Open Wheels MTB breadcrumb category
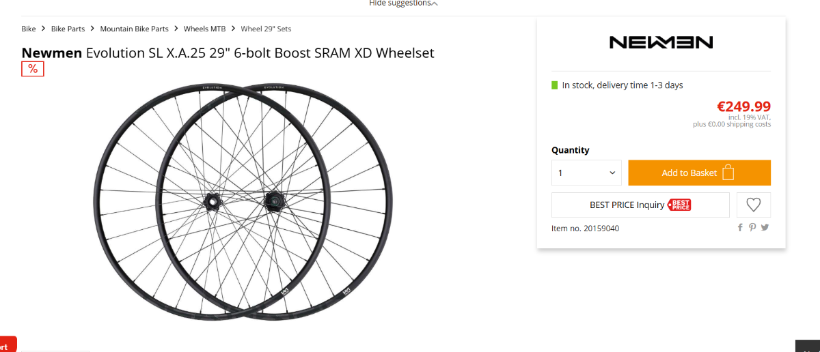Image resolution: width=820 pixels, height=352 pixels. point(205,29)
